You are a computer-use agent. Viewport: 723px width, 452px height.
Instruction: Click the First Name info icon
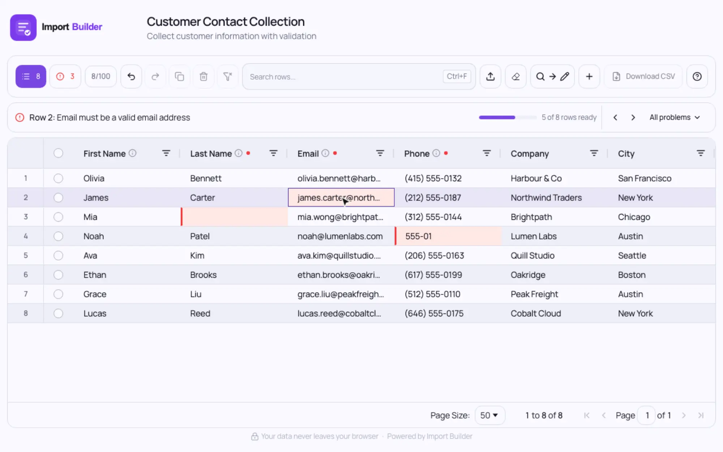(x=133, y=153)
